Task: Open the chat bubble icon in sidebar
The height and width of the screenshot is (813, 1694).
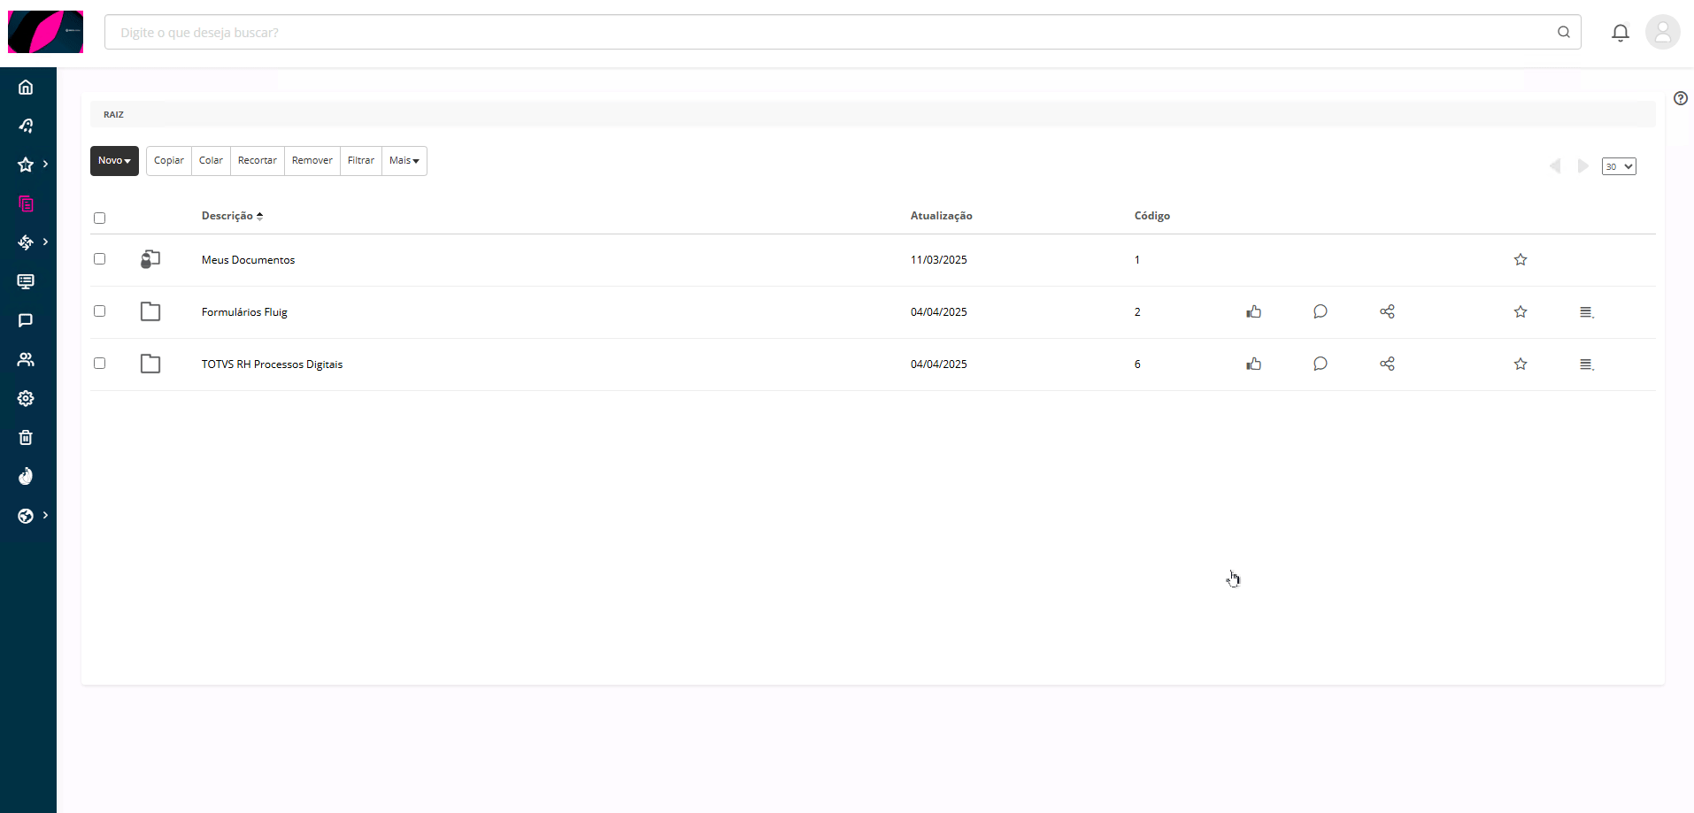Action: tap(26, 320)
